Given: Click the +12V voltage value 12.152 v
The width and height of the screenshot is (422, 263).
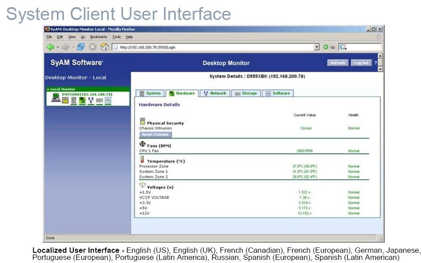Looking at the screenshot, I should point(305,213).
